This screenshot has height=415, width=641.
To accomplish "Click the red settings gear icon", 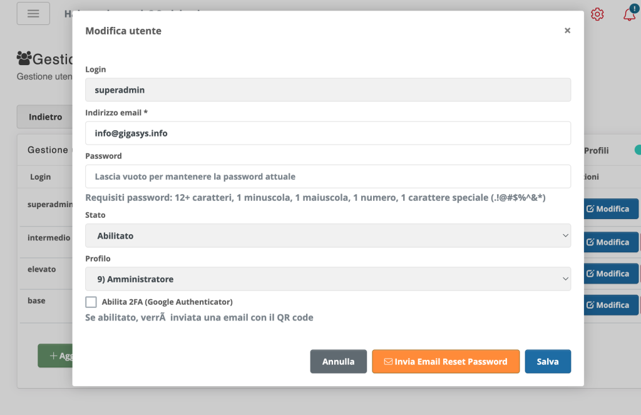I will coord(597,14).
